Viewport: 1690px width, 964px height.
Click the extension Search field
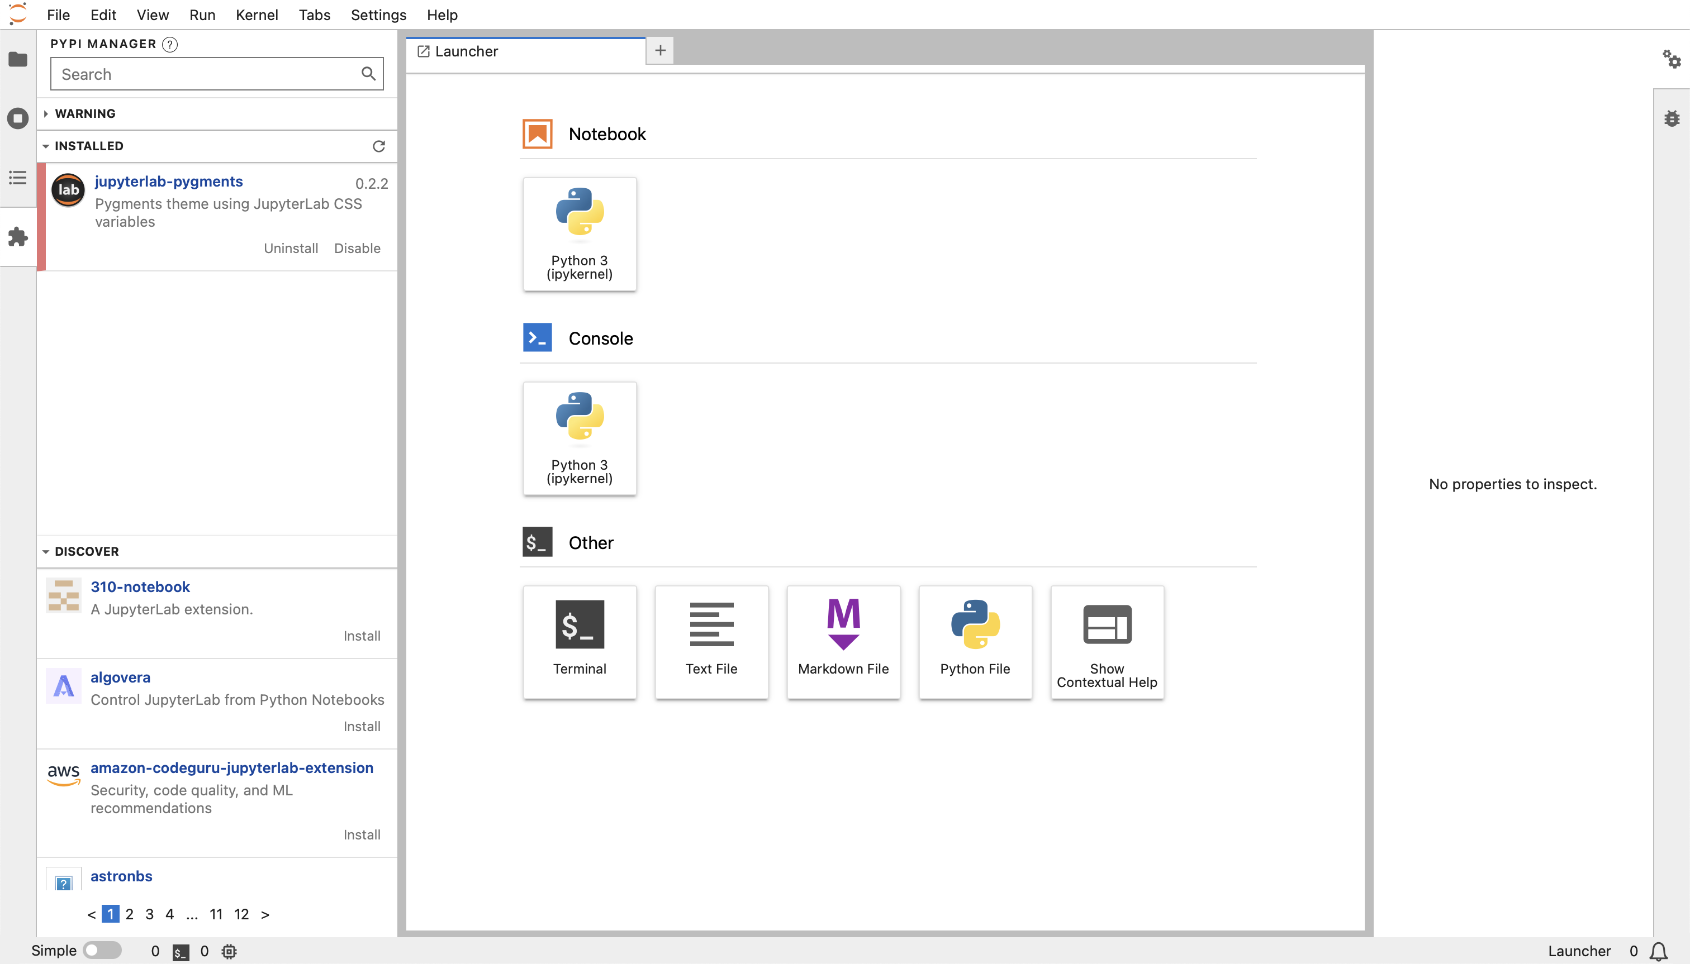point(217,74)
